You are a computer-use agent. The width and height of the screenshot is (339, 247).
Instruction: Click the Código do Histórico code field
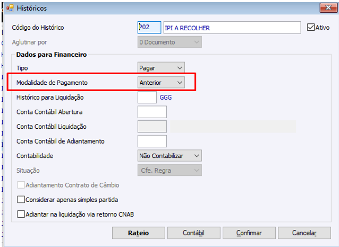[x=149, y=28]
